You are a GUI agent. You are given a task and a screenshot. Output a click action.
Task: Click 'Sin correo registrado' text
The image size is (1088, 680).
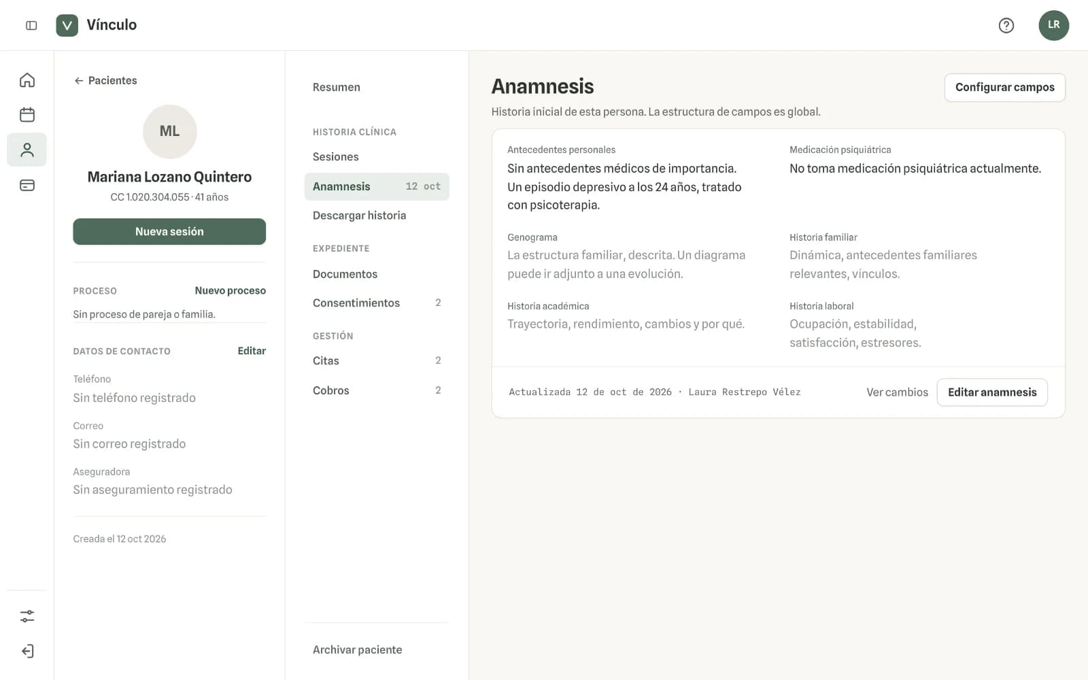(129, 443)
